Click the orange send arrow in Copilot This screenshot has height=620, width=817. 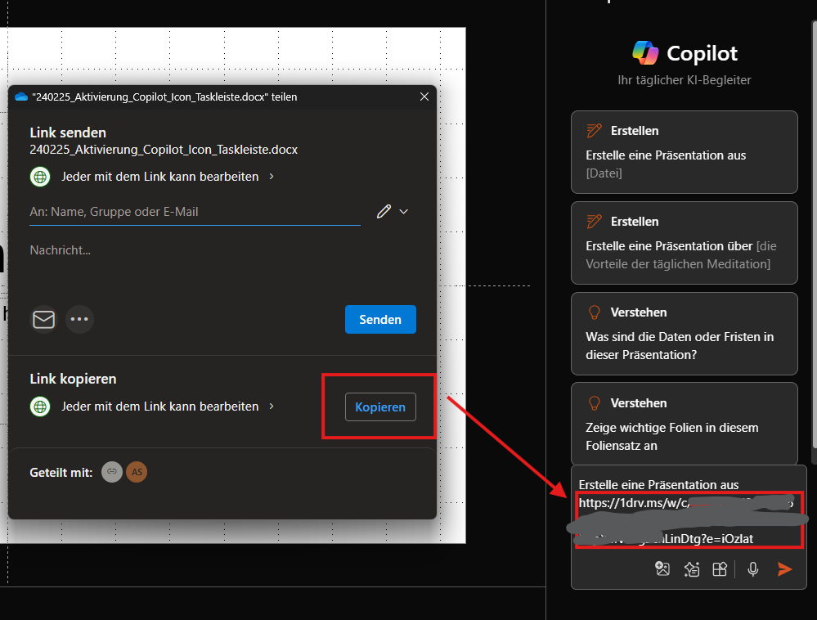pos(784,569)
